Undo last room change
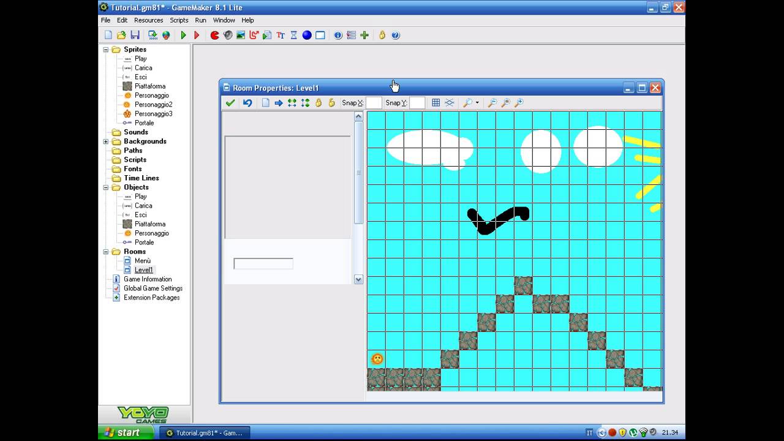This screenshot has width=784, height=441. tap(247, 103)
